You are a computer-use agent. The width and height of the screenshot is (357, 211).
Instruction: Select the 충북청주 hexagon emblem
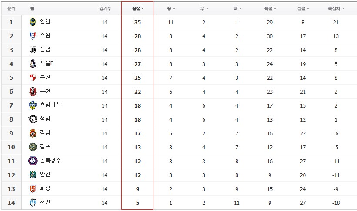(x=33, y=161)
